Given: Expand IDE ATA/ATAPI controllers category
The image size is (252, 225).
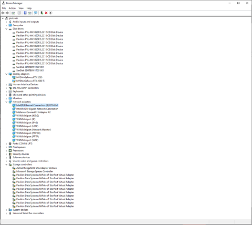Looking at the screenshot, I should click(x=6, y=88).
